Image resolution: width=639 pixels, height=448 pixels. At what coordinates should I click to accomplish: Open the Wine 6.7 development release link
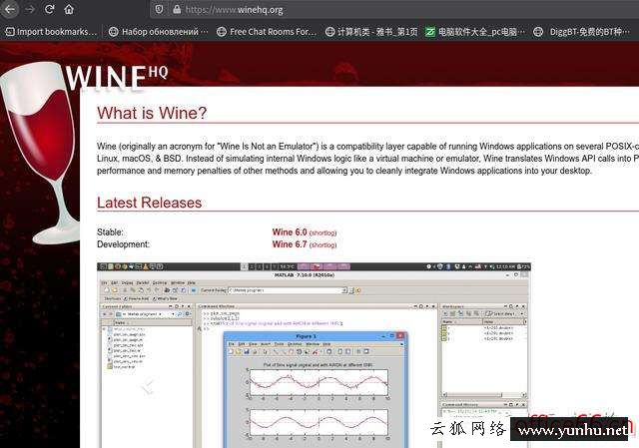click(x=290, y=244)
